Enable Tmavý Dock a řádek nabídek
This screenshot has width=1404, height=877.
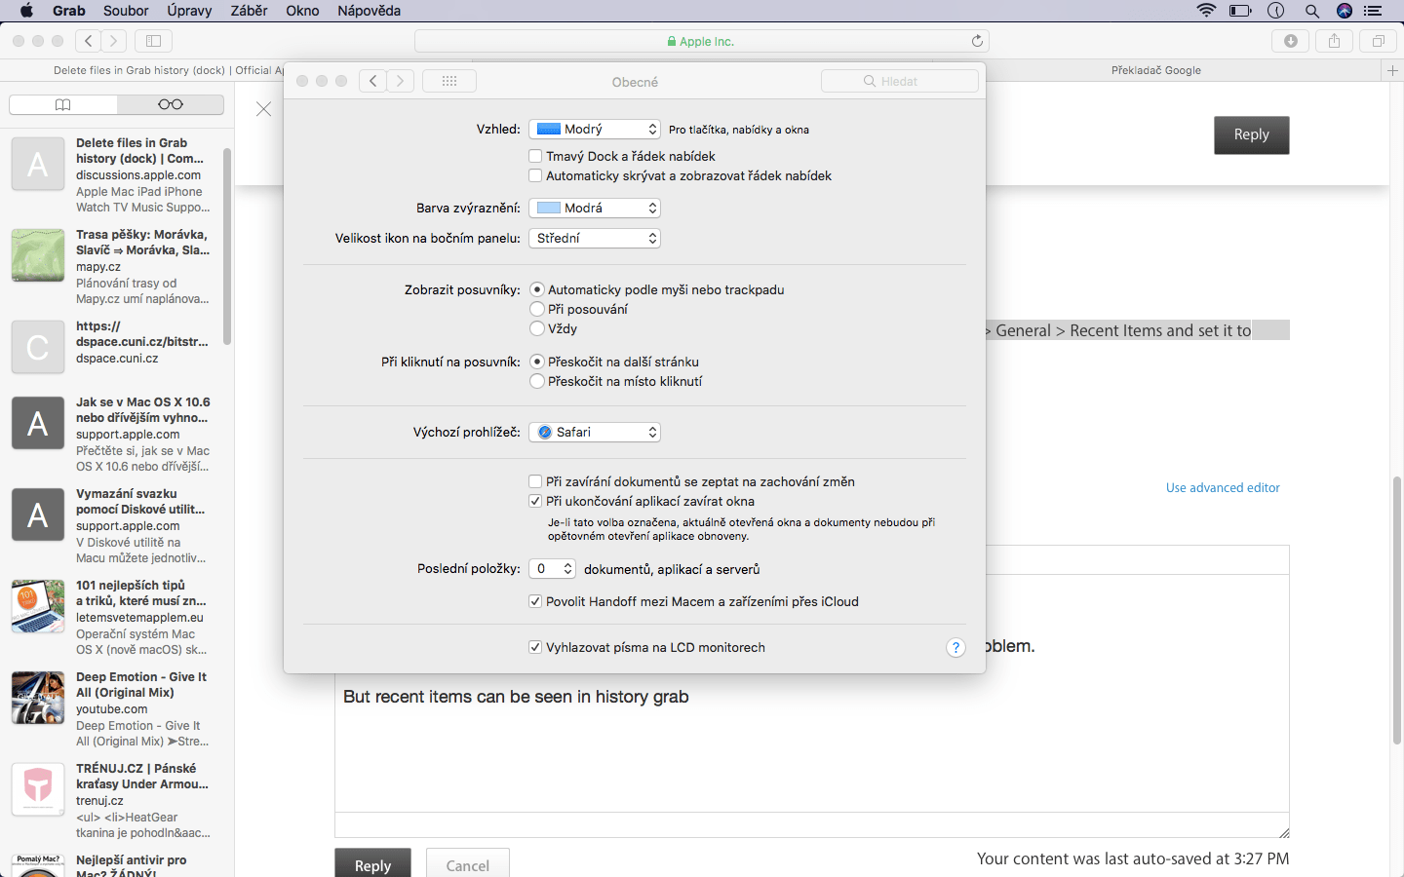pyautogui.click(x=535, y=156)
